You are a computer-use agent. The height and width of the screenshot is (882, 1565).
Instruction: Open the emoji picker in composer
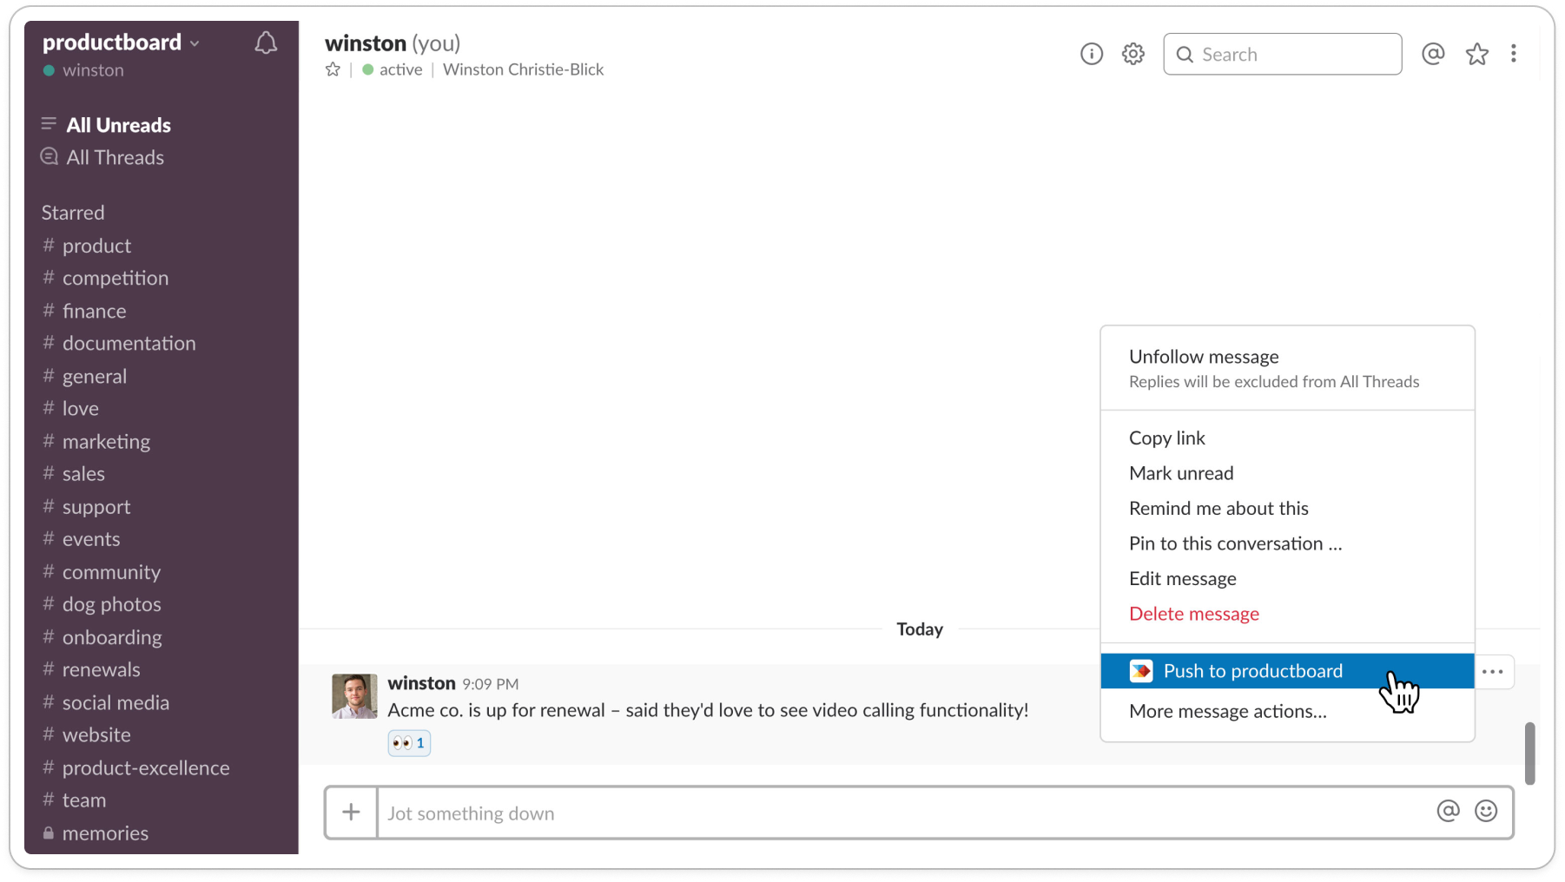point(1486,811)
